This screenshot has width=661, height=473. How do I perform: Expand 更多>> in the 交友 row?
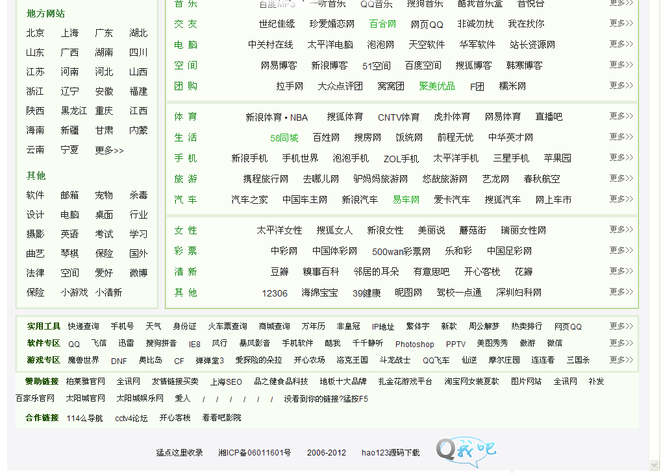(x=621, y=23)
